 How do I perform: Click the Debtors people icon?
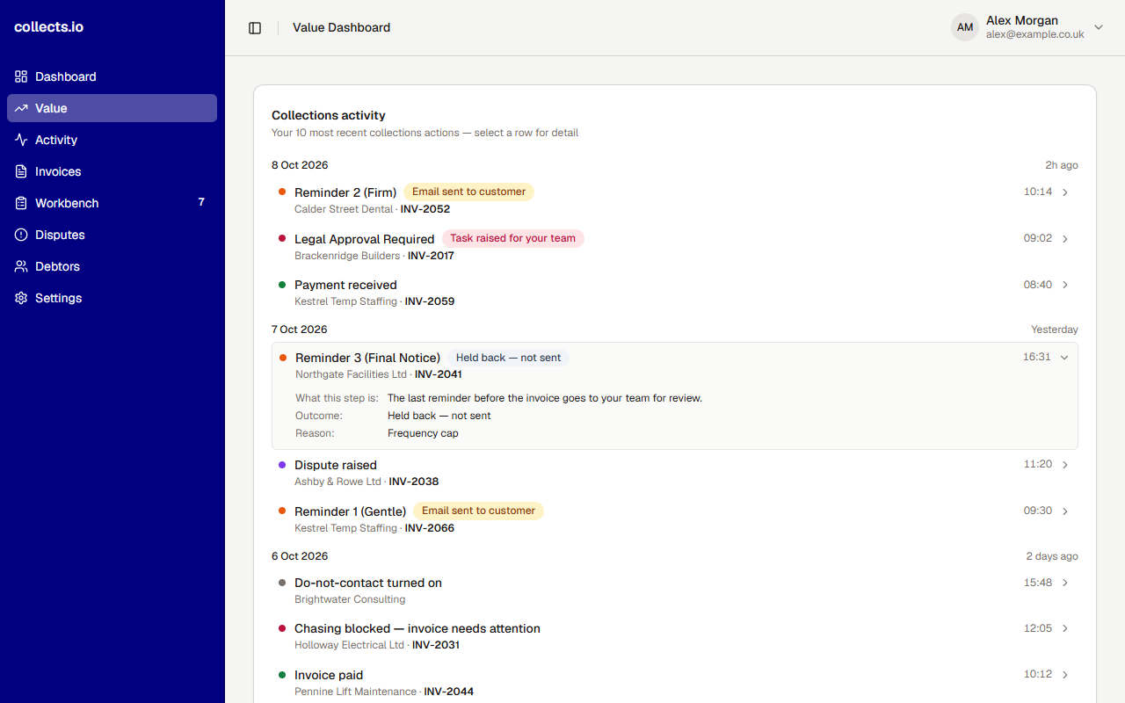(21, 266)
